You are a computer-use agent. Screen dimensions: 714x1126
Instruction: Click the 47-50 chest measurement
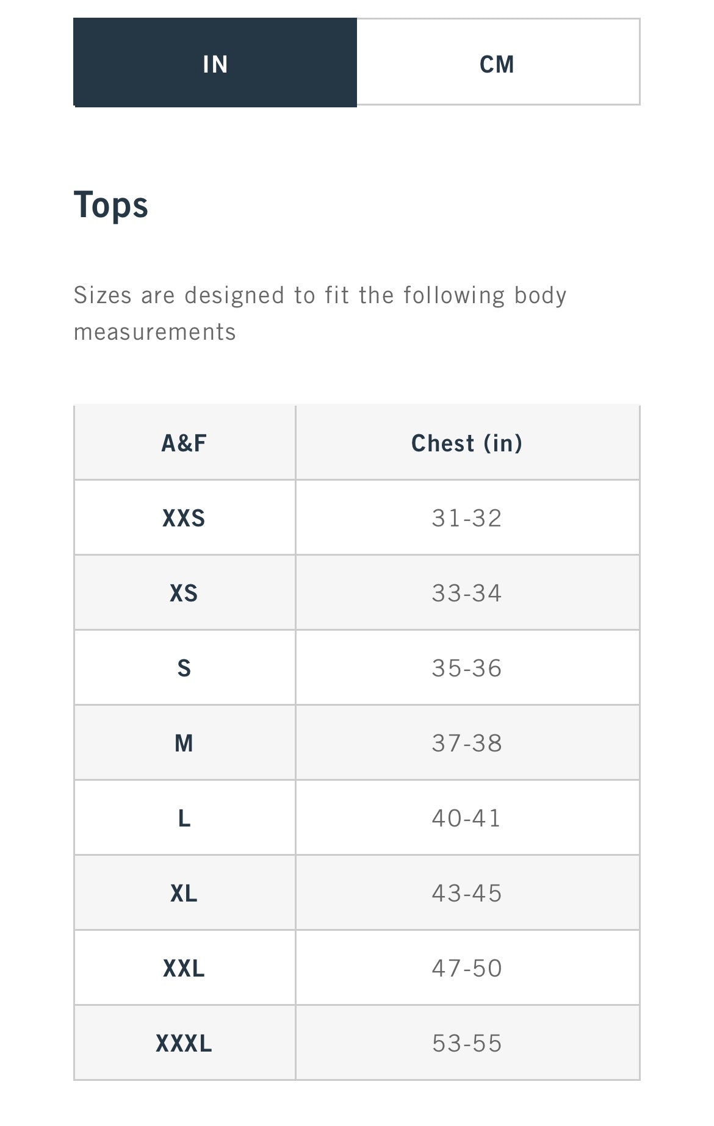click(467, 968)
